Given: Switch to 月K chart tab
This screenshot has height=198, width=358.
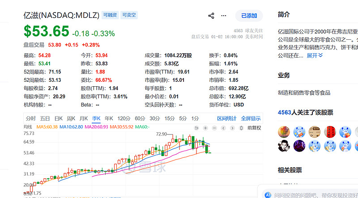Looking at the screenshot, I should (x=84, y=118).
